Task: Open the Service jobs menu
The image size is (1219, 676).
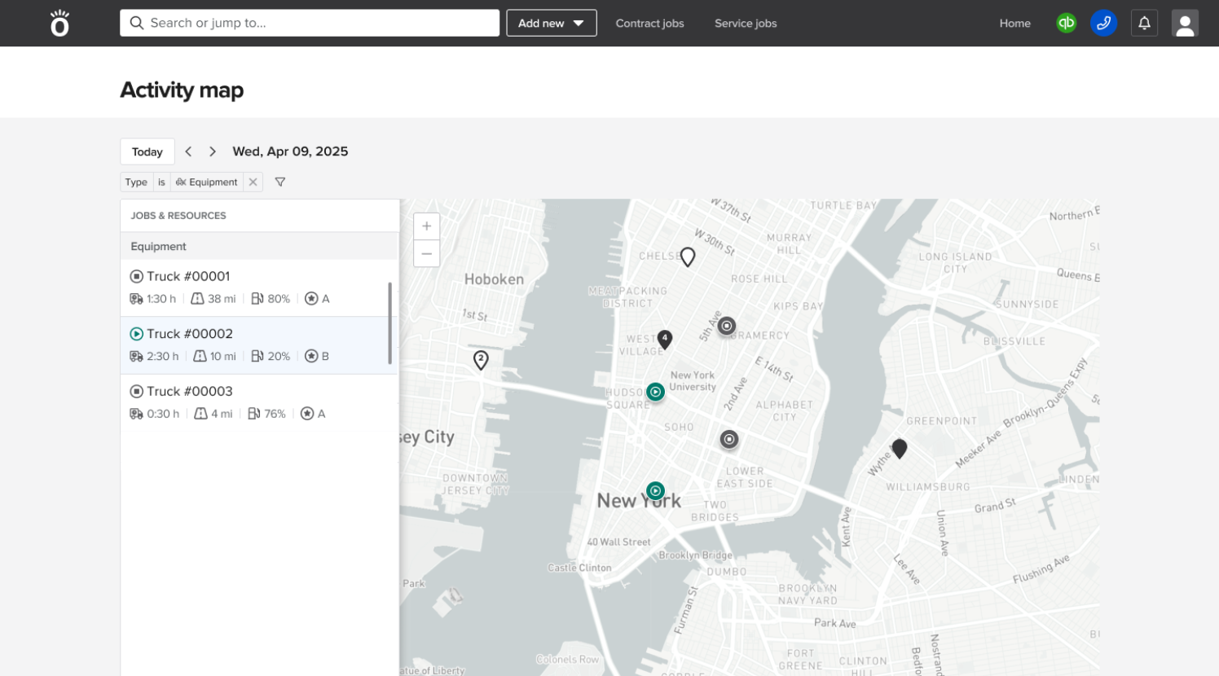Action: [746, 23]
